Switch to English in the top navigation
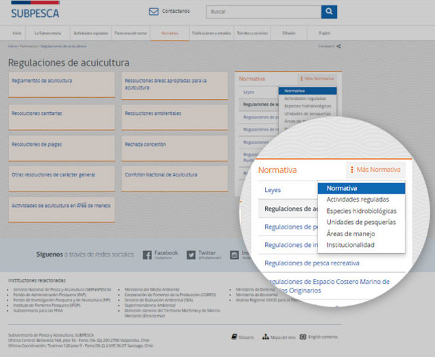This screenshot has width=435, height=357. (324, 33)
